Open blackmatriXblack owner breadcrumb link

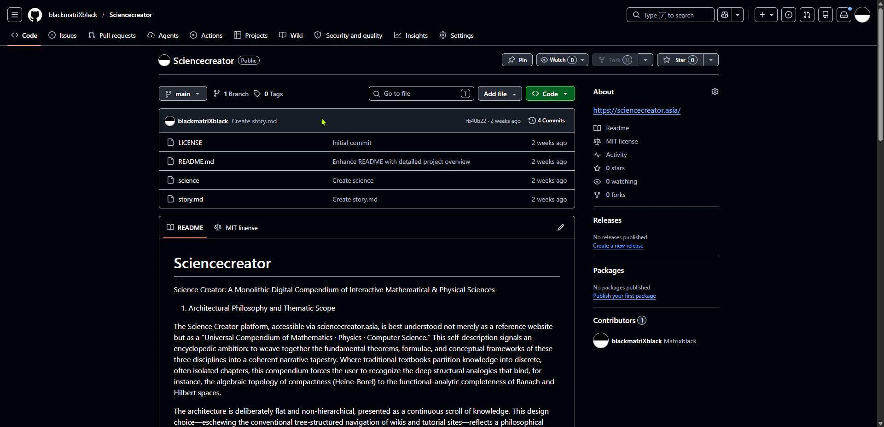(73, 15)
